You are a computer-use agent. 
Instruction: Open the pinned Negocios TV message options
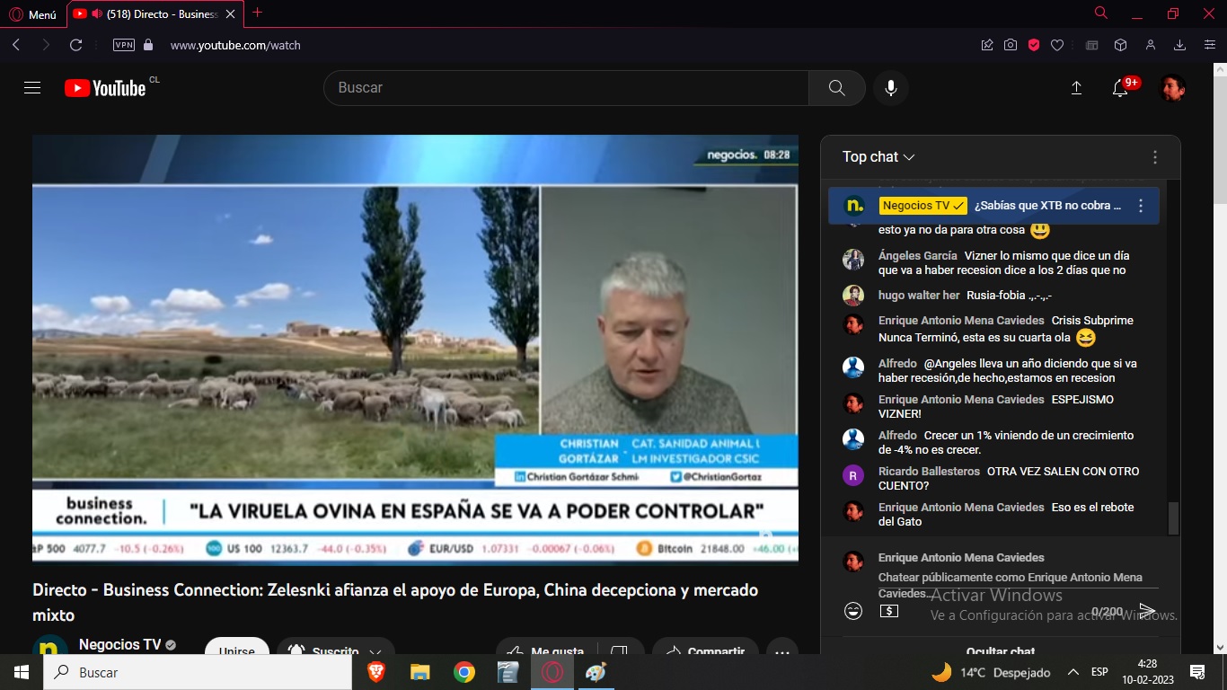1141,206
